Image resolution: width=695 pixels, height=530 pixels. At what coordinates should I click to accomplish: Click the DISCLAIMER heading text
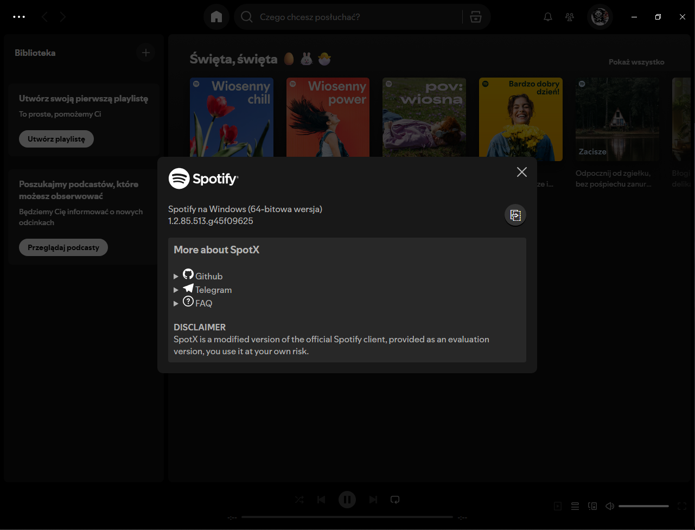point(200,327)
